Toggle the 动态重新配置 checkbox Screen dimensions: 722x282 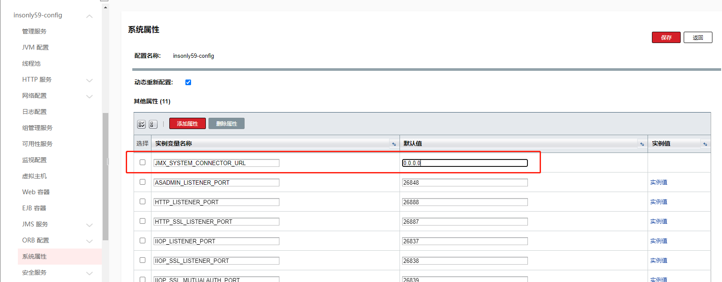[188, 83]
